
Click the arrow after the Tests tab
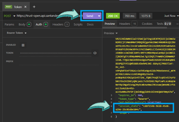(x=177, y=24)
